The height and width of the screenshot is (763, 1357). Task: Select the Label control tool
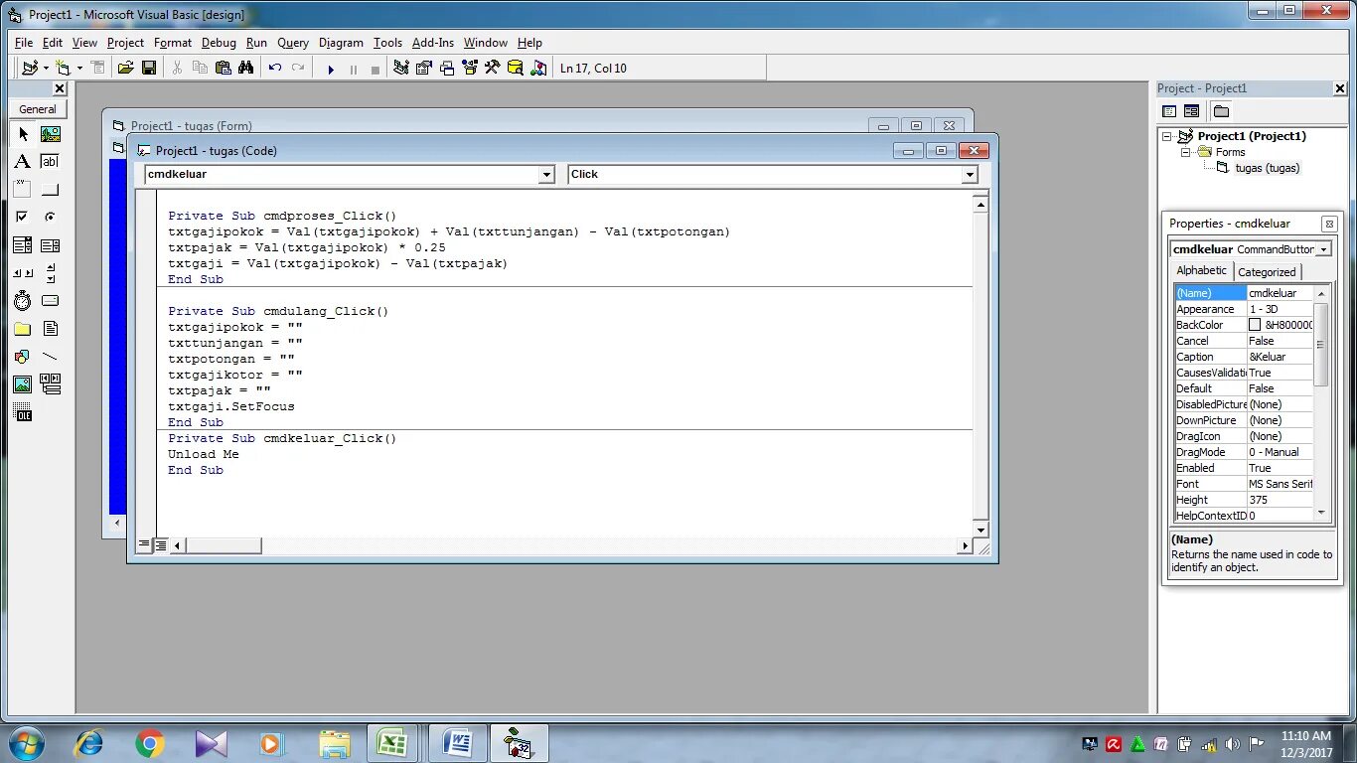tap(23, 162)
